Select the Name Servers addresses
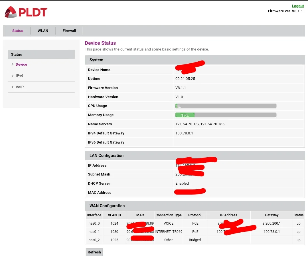This screenshot has height=266, width=308. pyautogui.click(x=200, y=124)
